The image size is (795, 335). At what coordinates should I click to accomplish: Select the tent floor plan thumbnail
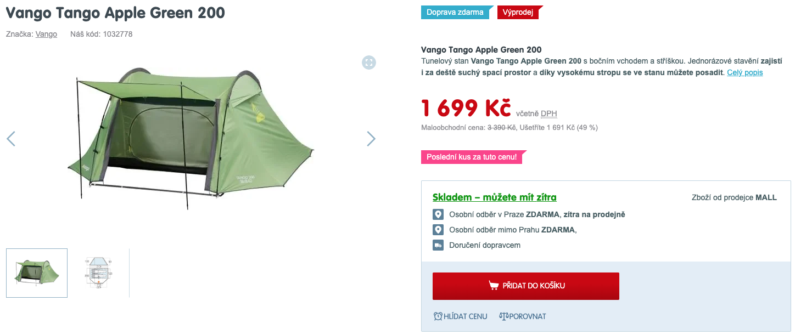click(x=98, y=273)
